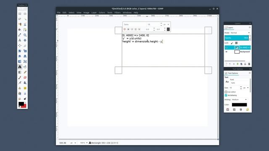Image resolution: width=269 pixels, height=151 pixels.
Task: Select the Alignment tool
Action: pos(20,46)
